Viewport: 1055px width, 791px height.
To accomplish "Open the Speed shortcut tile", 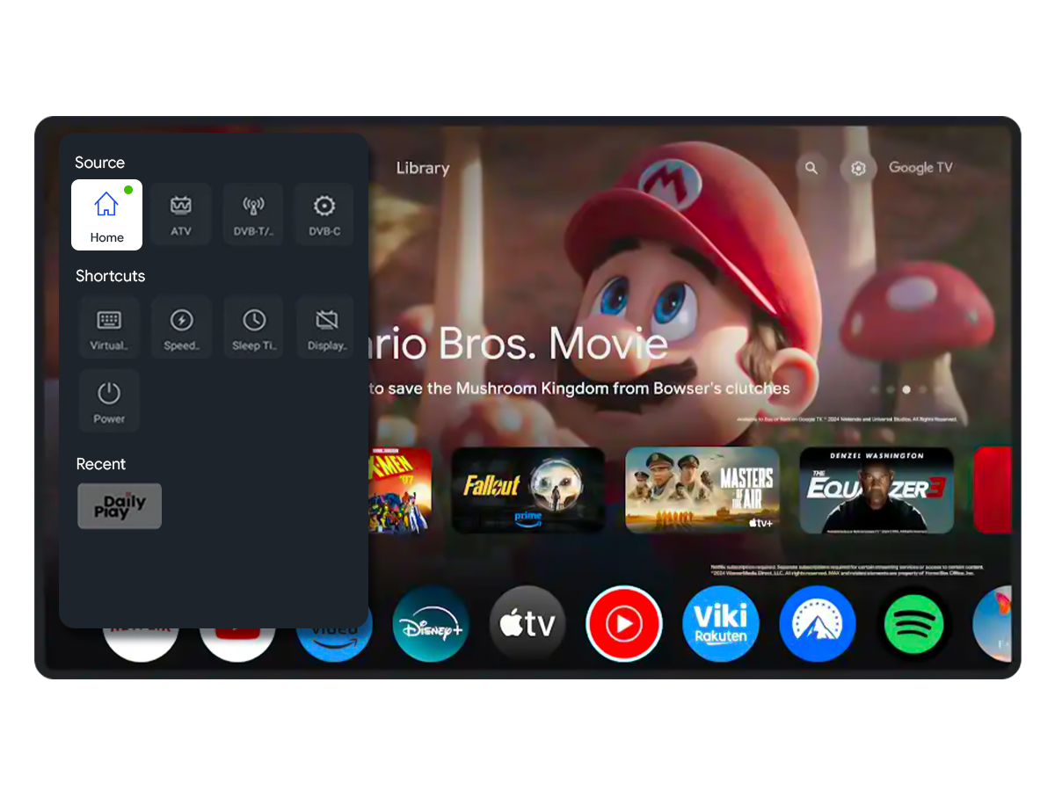I will pos(181,328).
